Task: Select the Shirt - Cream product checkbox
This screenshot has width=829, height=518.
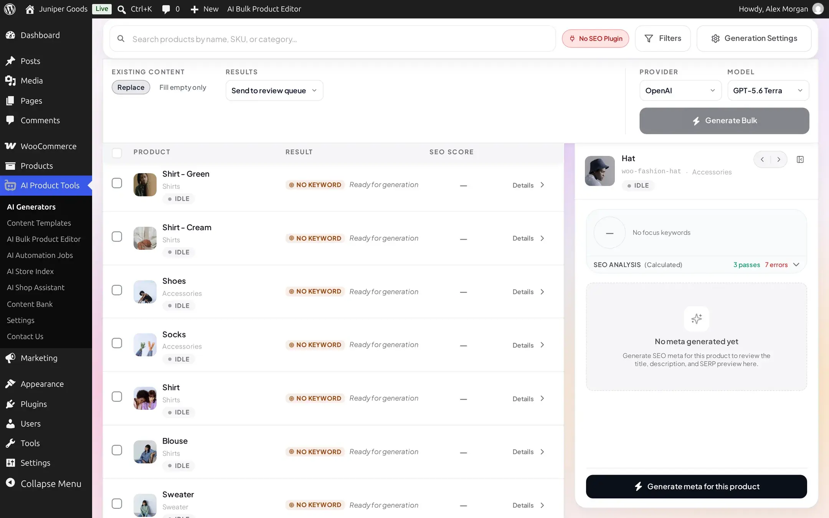Action: [x=117, y=236]
